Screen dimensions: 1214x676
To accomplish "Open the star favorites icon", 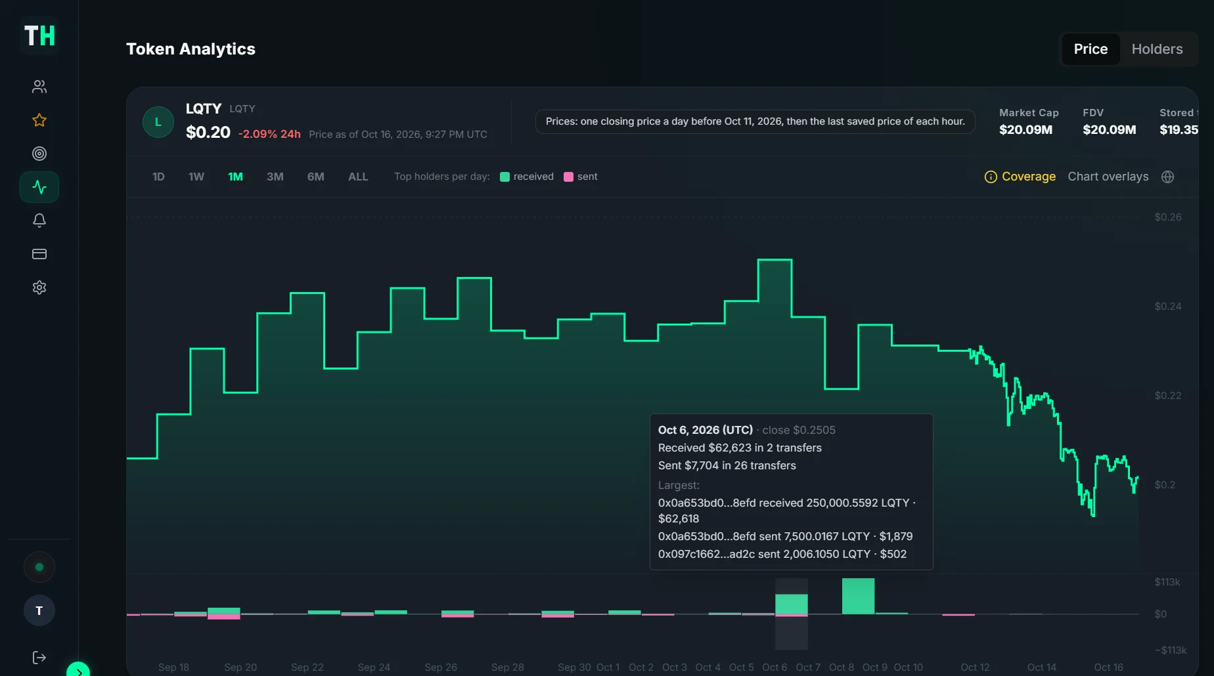I will point(39,120).
